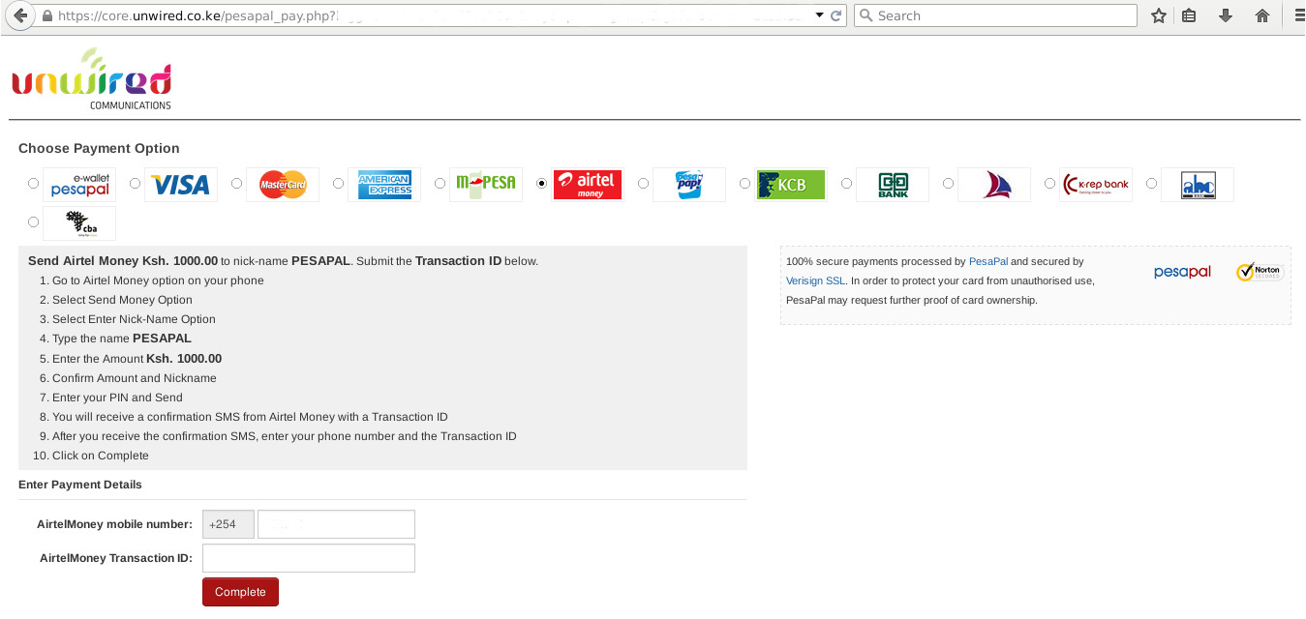Screen dimensions: 1306x619
Task: Click the +254 country code prefix
Action: click(x=228, y=524)
